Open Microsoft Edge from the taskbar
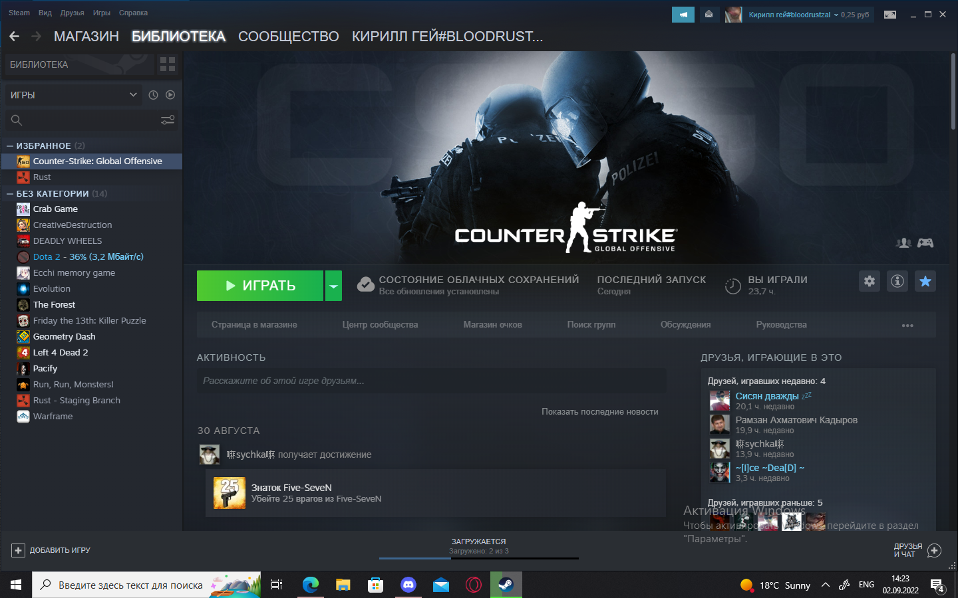958x598 pixels. (x=311, y=585)
